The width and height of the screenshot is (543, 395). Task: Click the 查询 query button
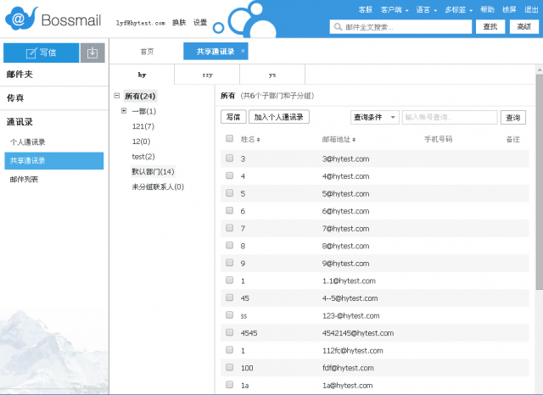tap(512, 117)
